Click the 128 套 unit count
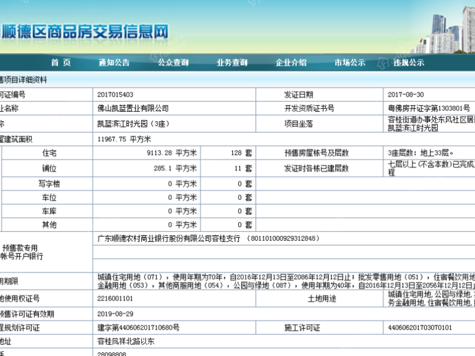Viewport: 475px width, 356px height. [241, 153]
